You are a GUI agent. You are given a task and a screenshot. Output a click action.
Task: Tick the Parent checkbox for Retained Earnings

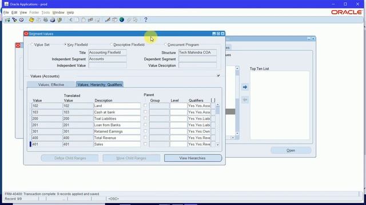point(145,131)
